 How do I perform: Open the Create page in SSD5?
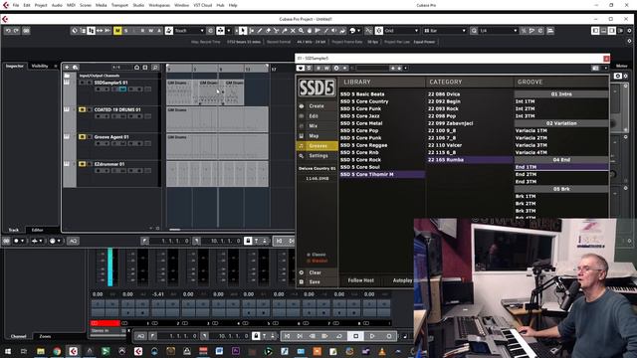click(x=317, y=106)
